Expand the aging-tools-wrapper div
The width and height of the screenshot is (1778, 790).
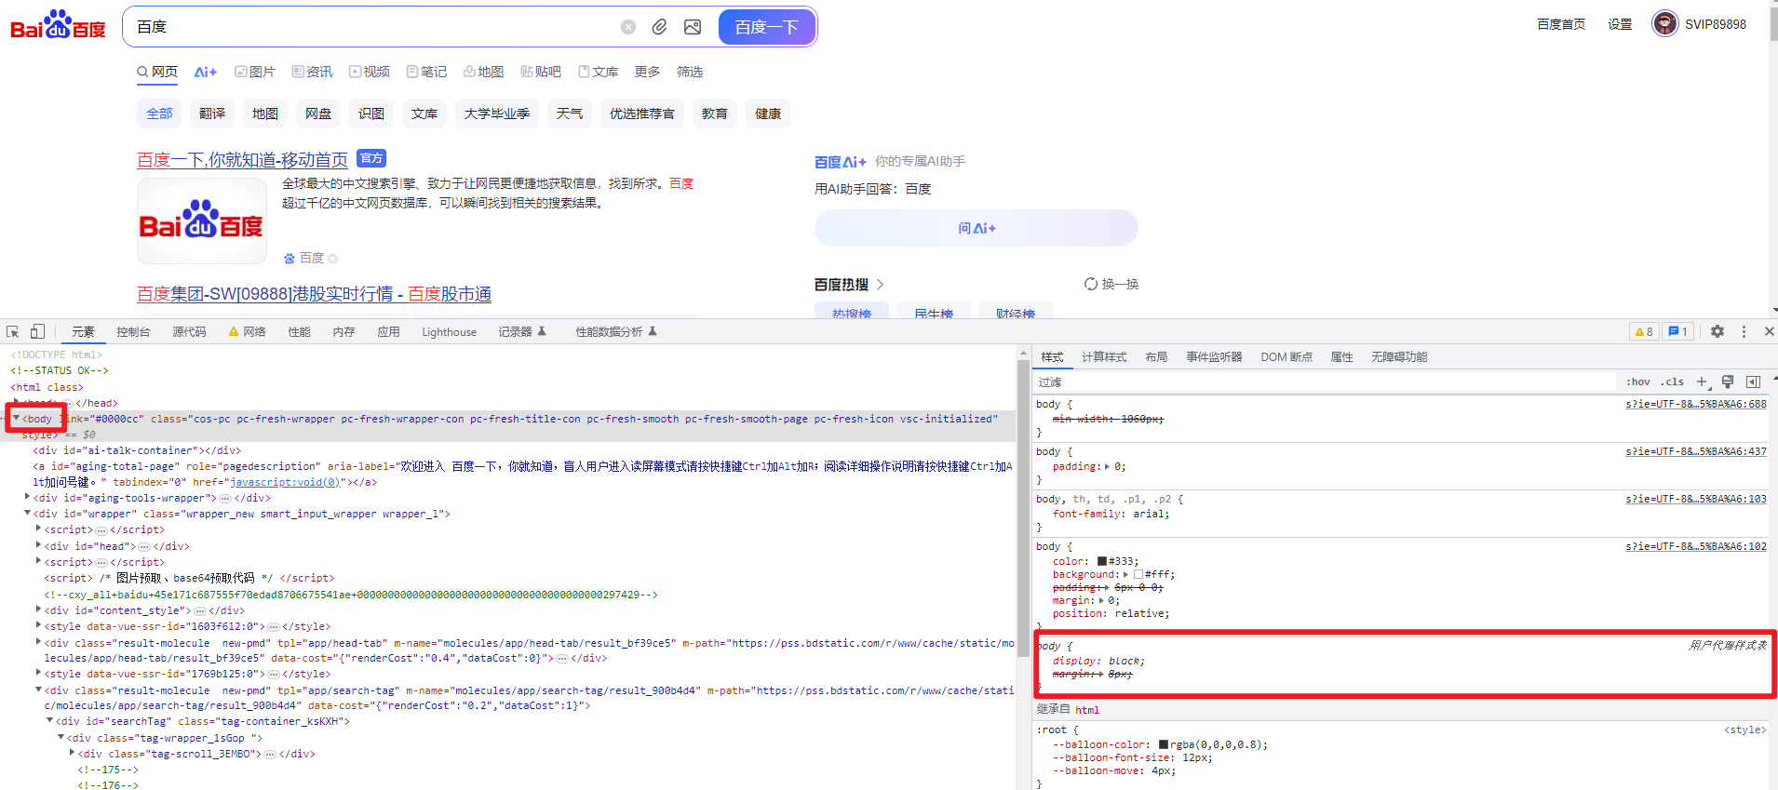[27, 498]
